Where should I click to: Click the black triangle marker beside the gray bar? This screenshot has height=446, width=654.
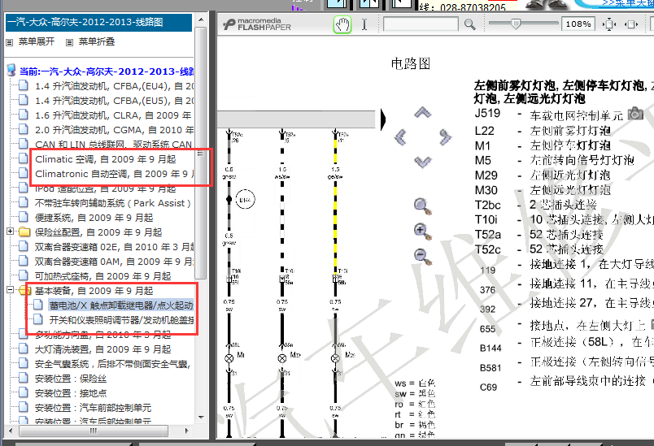[383, 120]
